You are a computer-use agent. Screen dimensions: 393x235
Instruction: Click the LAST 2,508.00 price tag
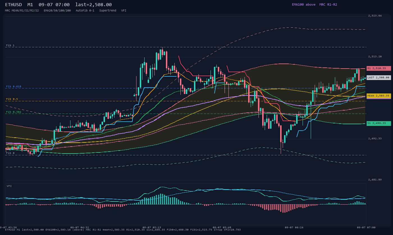click(x=379, y=77)
